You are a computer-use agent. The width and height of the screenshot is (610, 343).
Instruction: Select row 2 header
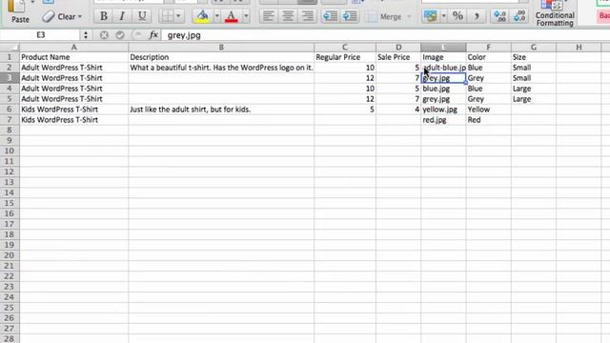(x=10, y=68)
